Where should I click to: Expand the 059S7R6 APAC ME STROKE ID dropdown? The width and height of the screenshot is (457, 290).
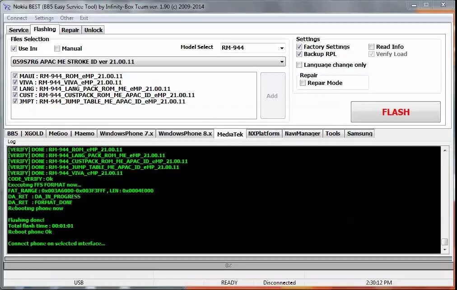click(x=148, y=62)
